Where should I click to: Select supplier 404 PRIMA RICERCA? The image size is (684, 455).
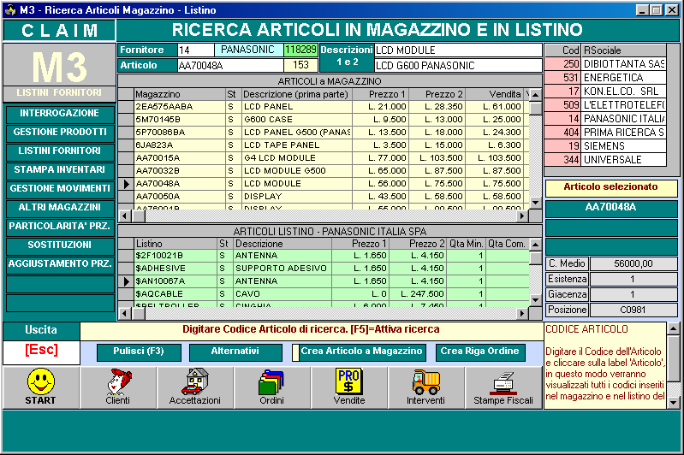pos(605,133)
